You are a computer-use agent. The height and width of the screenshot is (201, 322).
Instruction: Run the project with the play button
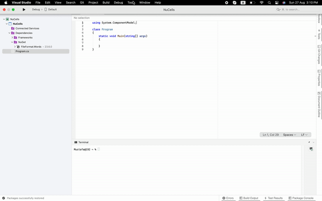[24, 10]
